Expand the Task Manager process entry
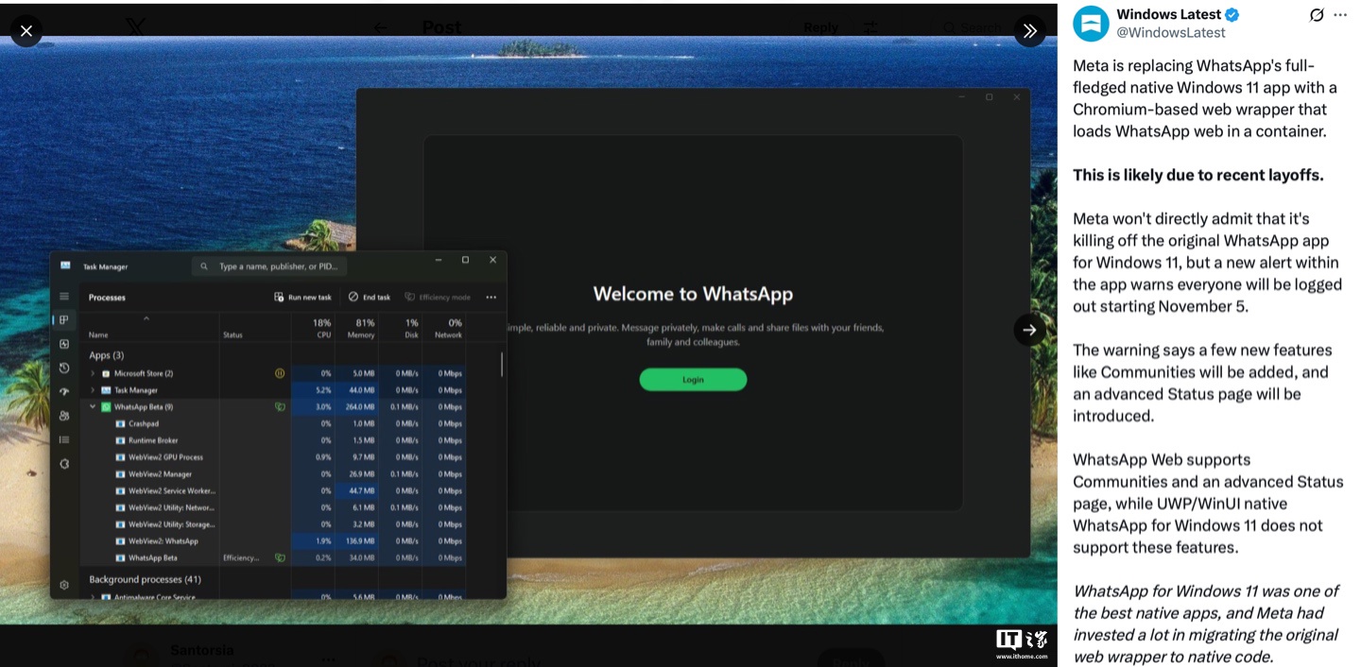The width and height of the screenshot is (1361, 667). click(x=92, y=389)
